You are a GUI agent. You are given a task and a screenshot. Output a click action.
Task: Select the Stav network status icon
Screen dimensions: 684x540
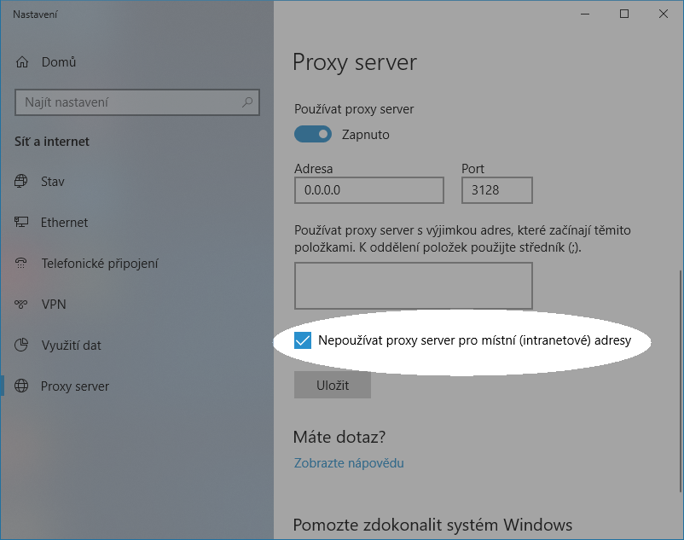point(20,181)
